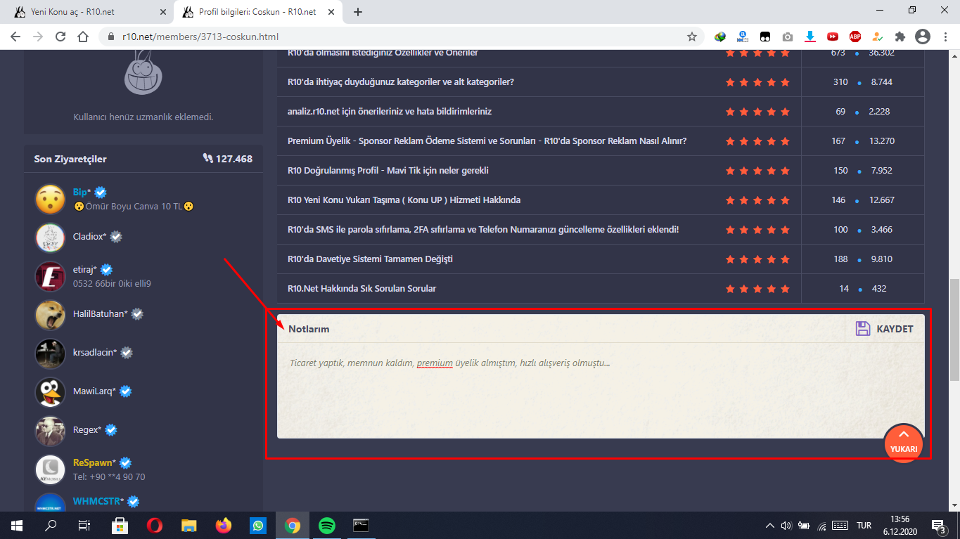Launch Opera from the taskbar
The height and width of the screenshot is (539, 960).
tap(155, 525)
